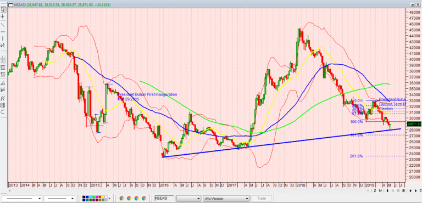422x203 pixels.
Task: Click the zoom reset circle icon
Action: (403, 190)
